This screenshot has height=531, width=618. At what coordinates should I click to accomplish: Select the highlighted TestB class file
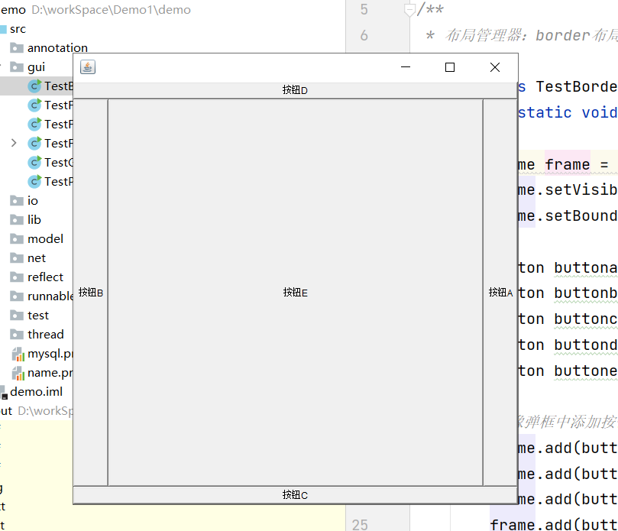pyautogui.click(x=57, y=86)
